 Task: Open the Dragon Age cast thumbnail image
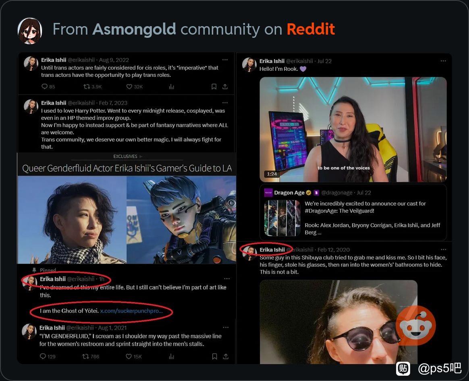tap(282, 218)
